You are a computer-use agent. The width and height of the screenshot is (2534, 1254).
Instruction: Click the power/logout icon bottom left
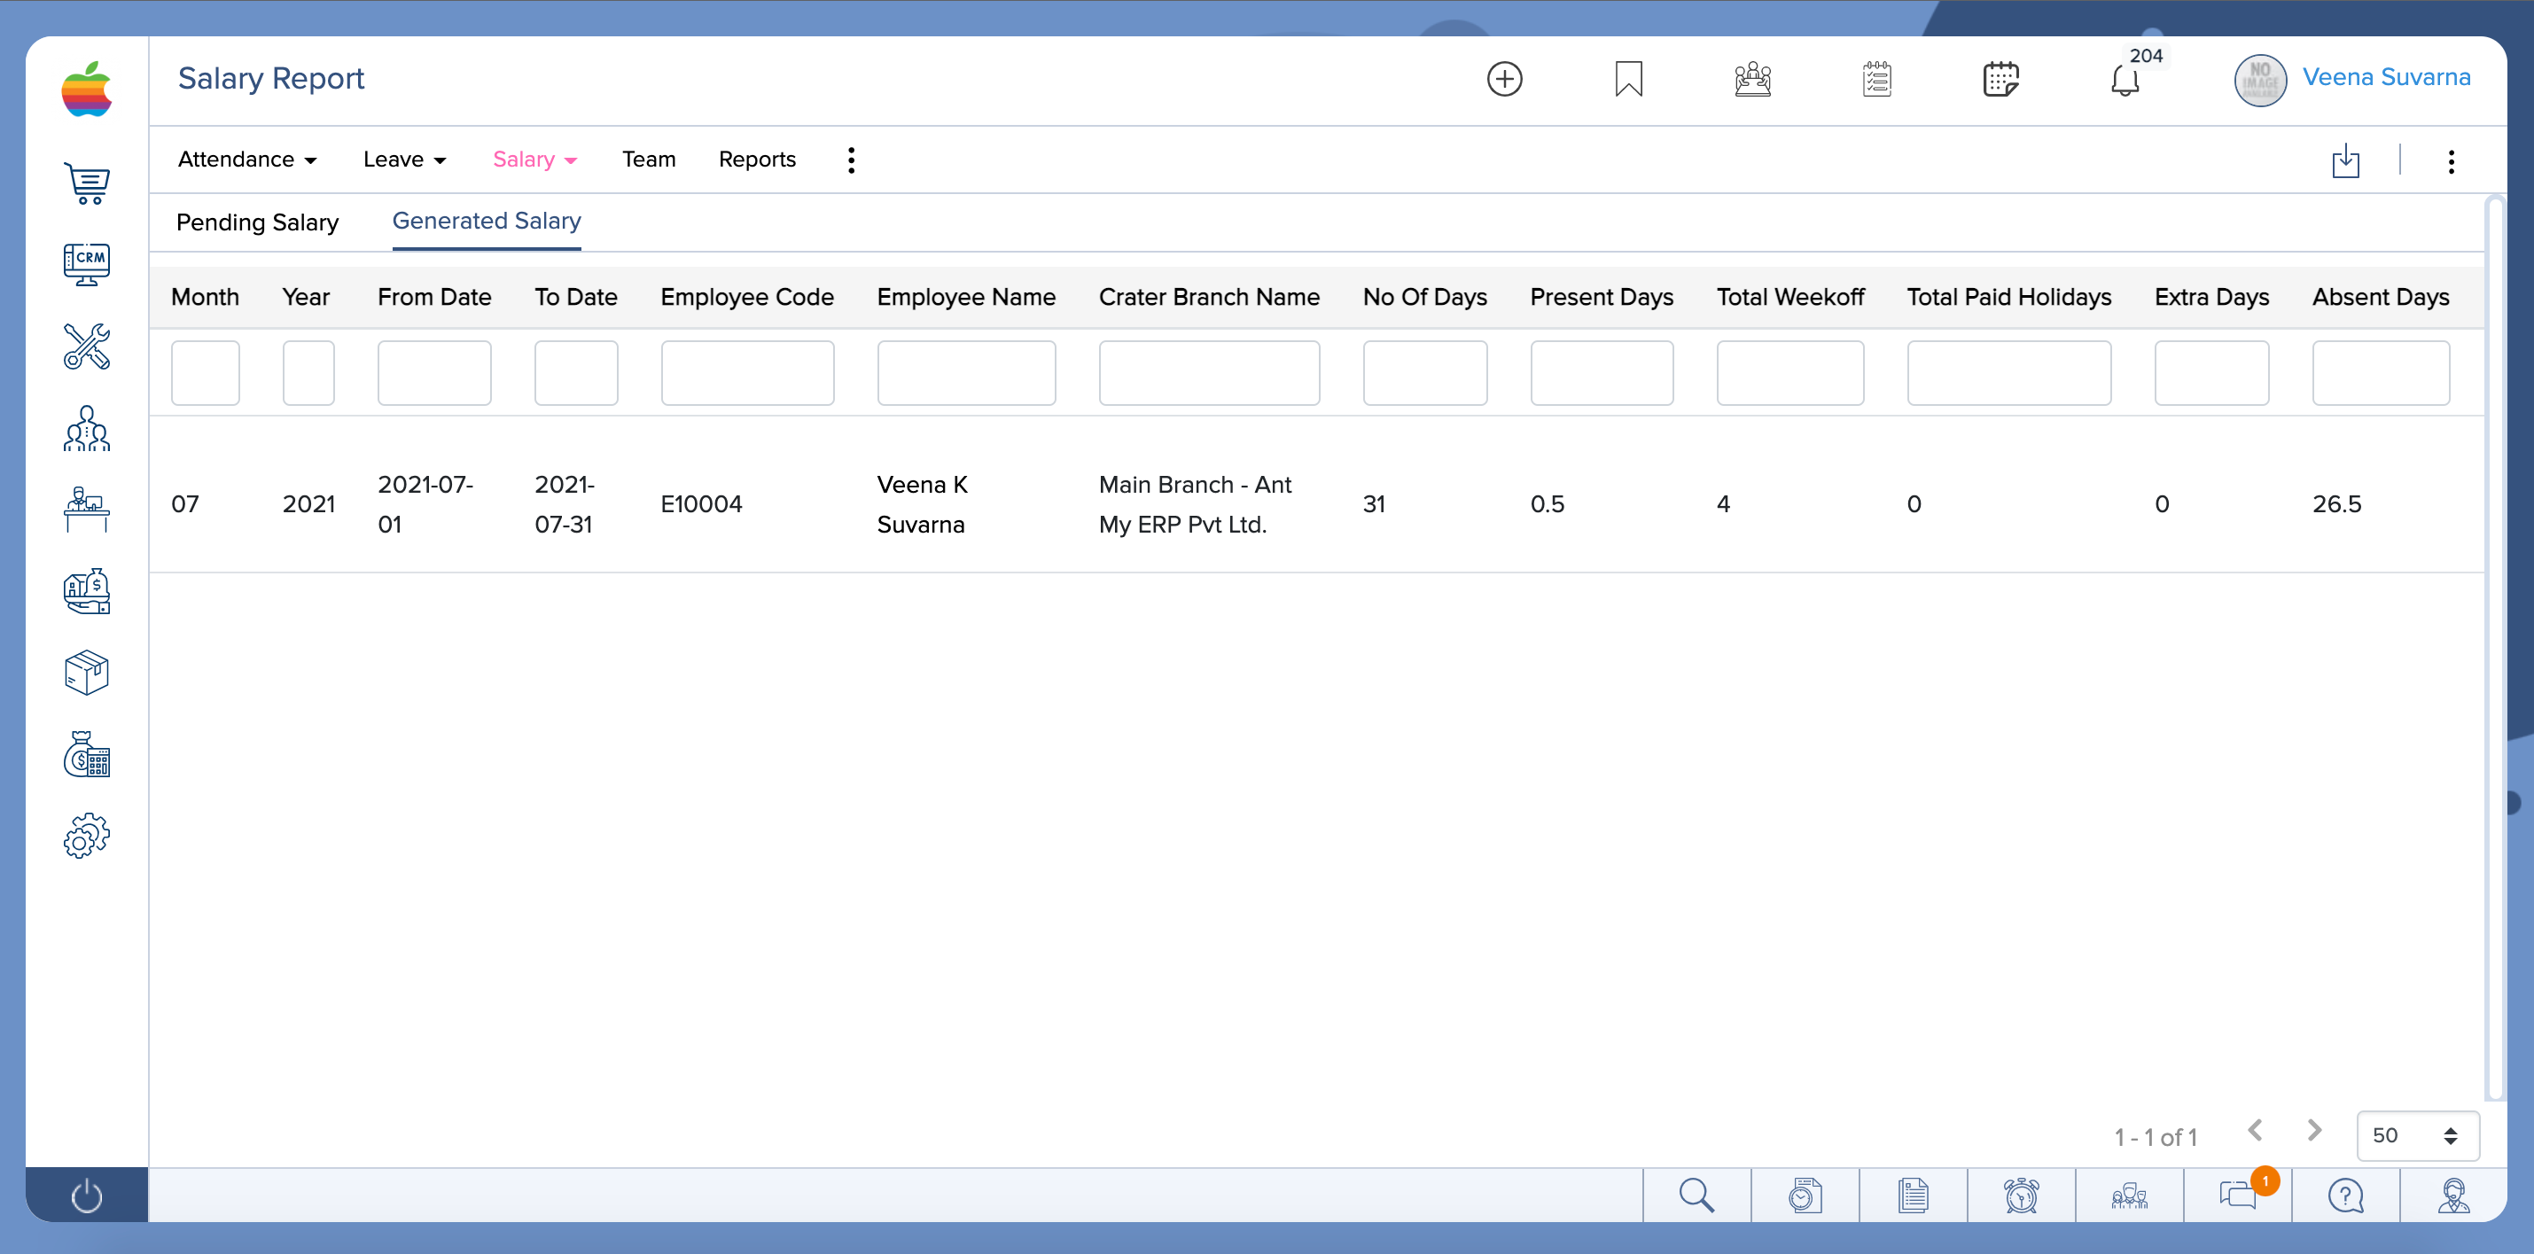tap(87, 1196)
